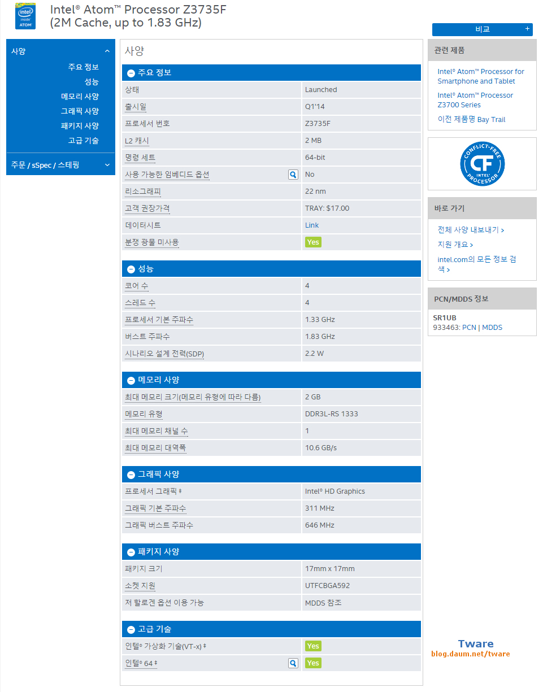Click the 고객 권장가격 label
This screenshot has height=692, width=543.
[147, 208]
